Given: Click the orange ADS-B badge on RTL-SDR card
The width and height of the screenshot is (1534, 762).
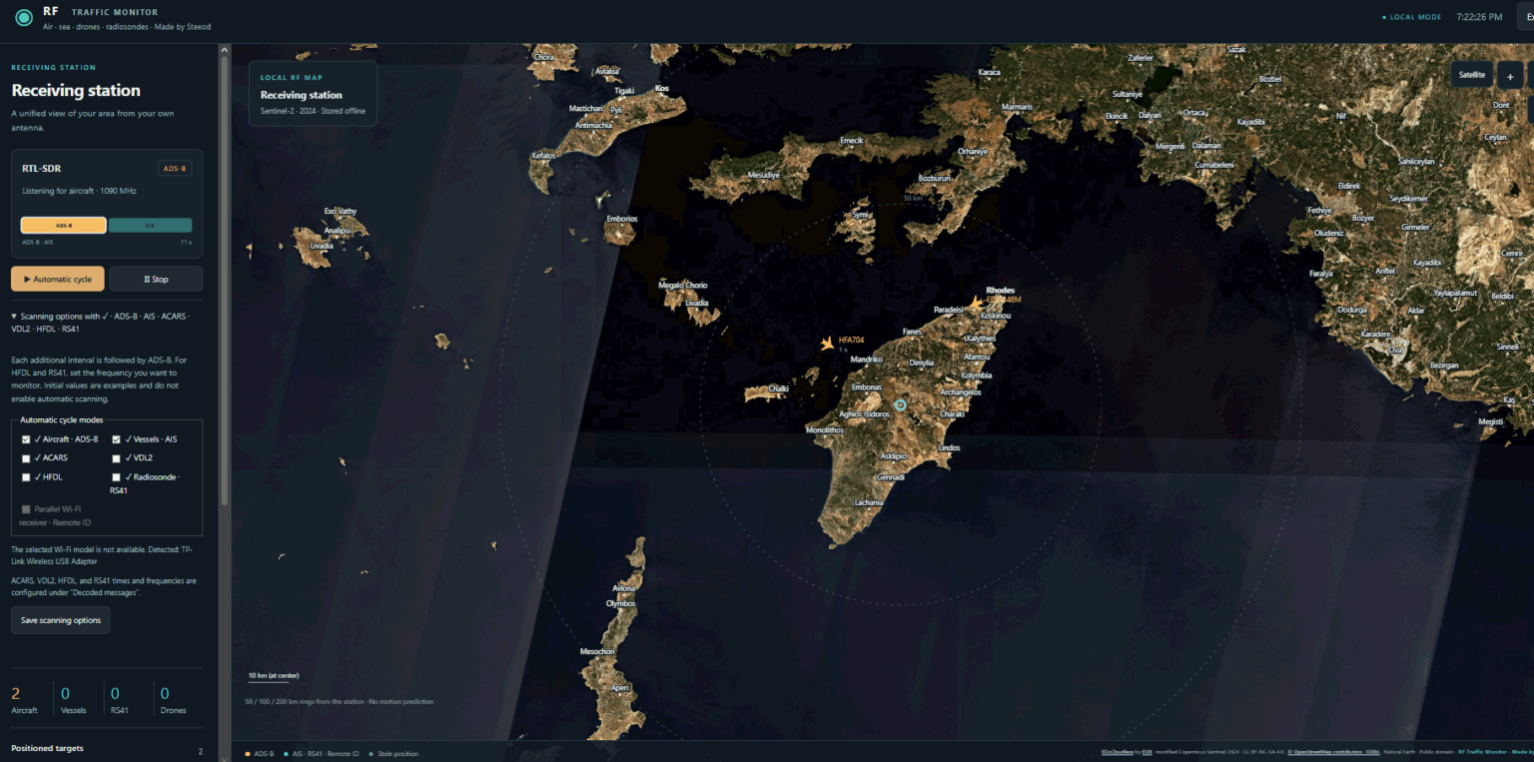Looking at the screenshot, I should coord(175,169).
